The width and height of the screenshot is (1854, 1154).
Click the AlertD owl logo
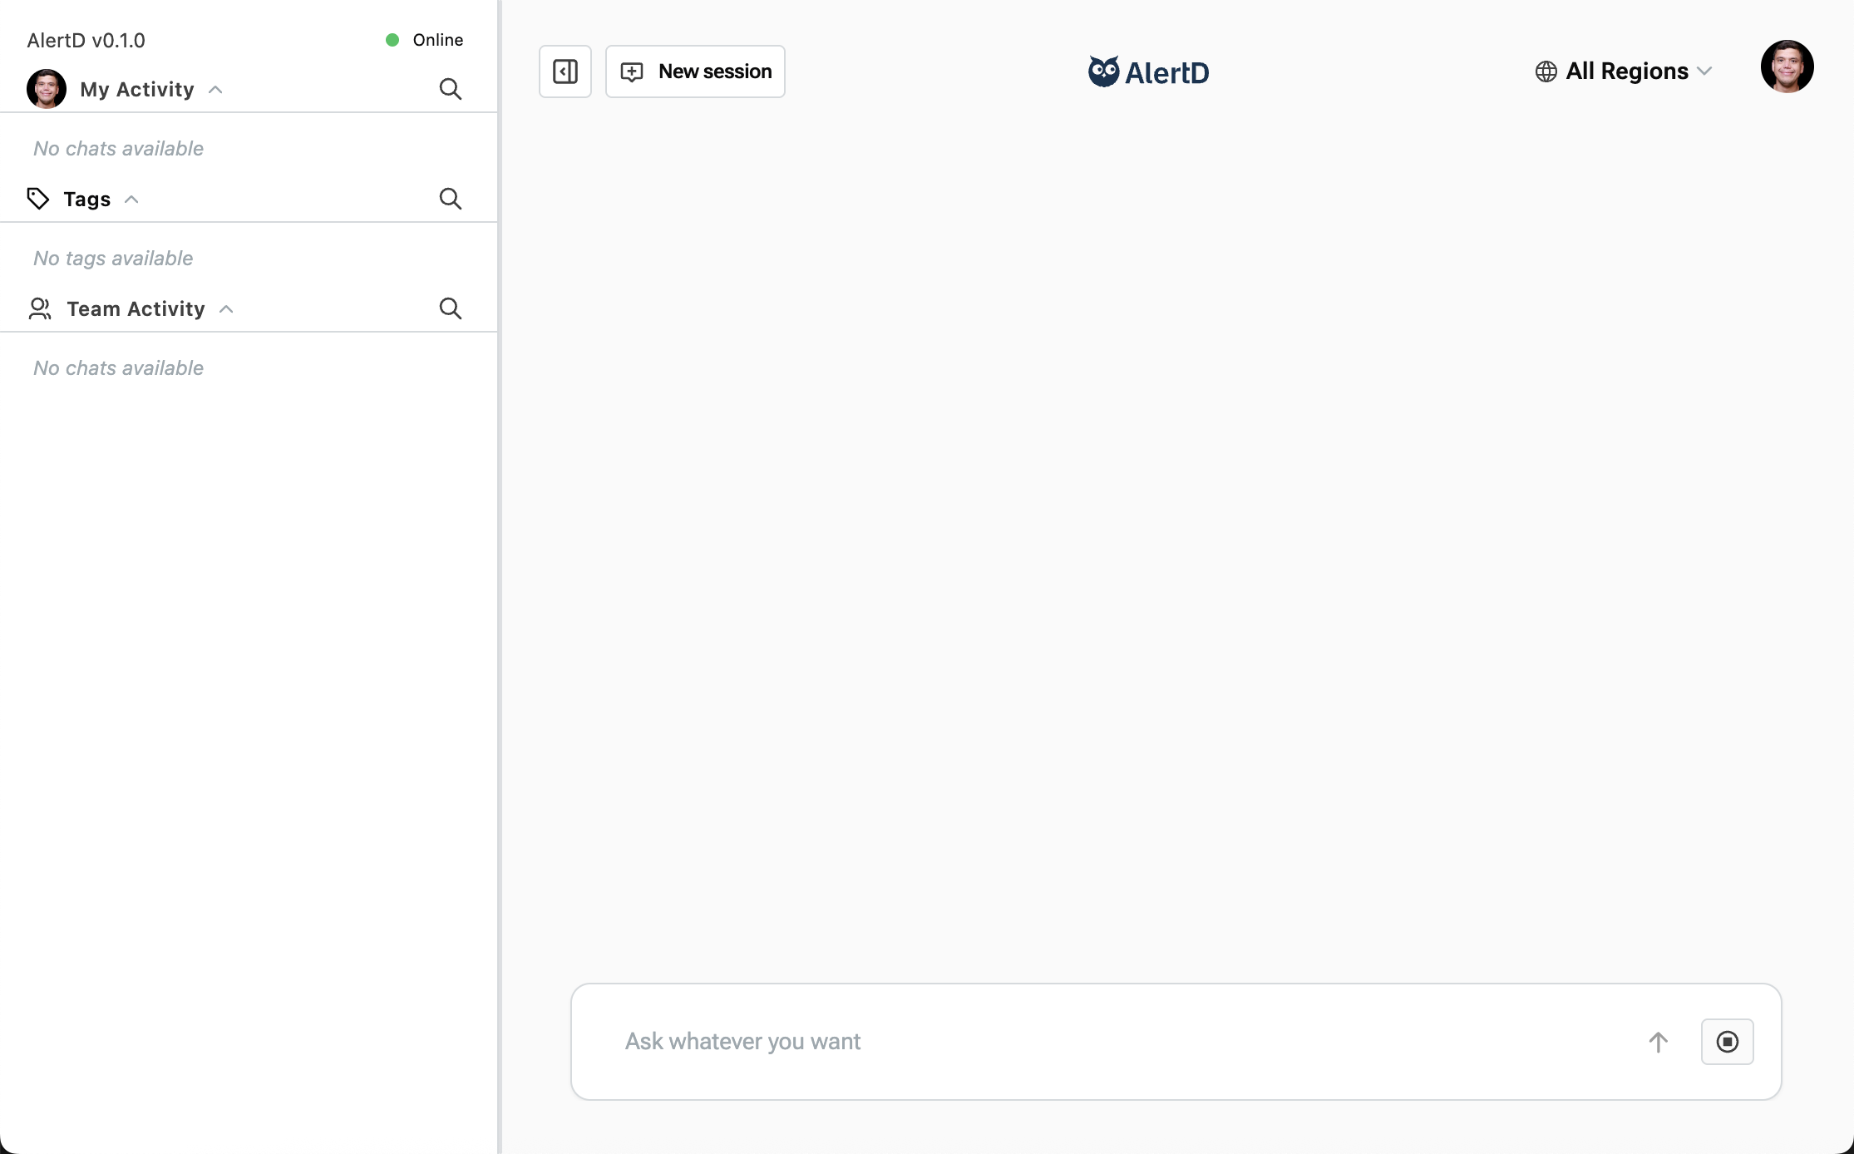[x=1103, y=71]
